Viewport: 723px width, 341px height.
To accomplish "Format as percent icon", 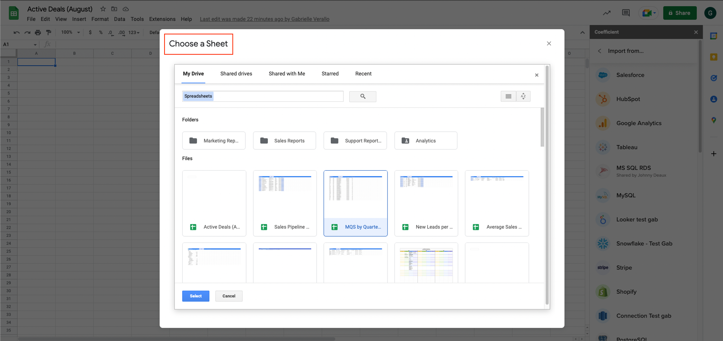I will (101, 32).
